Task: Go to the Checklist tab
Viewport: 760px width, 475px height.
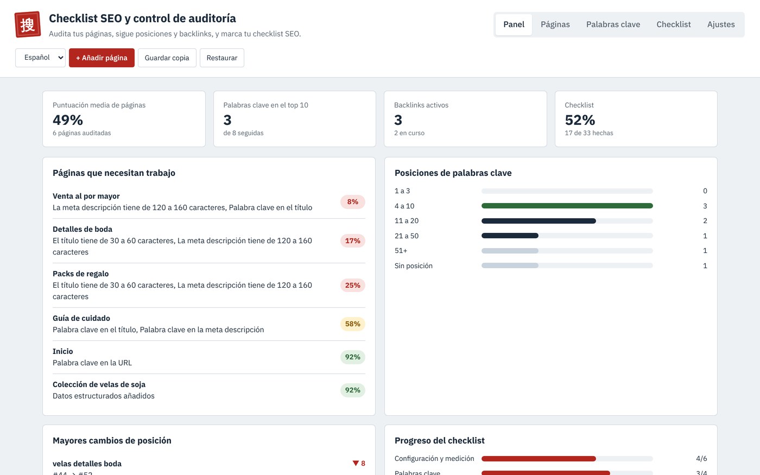Action: pyautogui.click(x=674, y=24)
